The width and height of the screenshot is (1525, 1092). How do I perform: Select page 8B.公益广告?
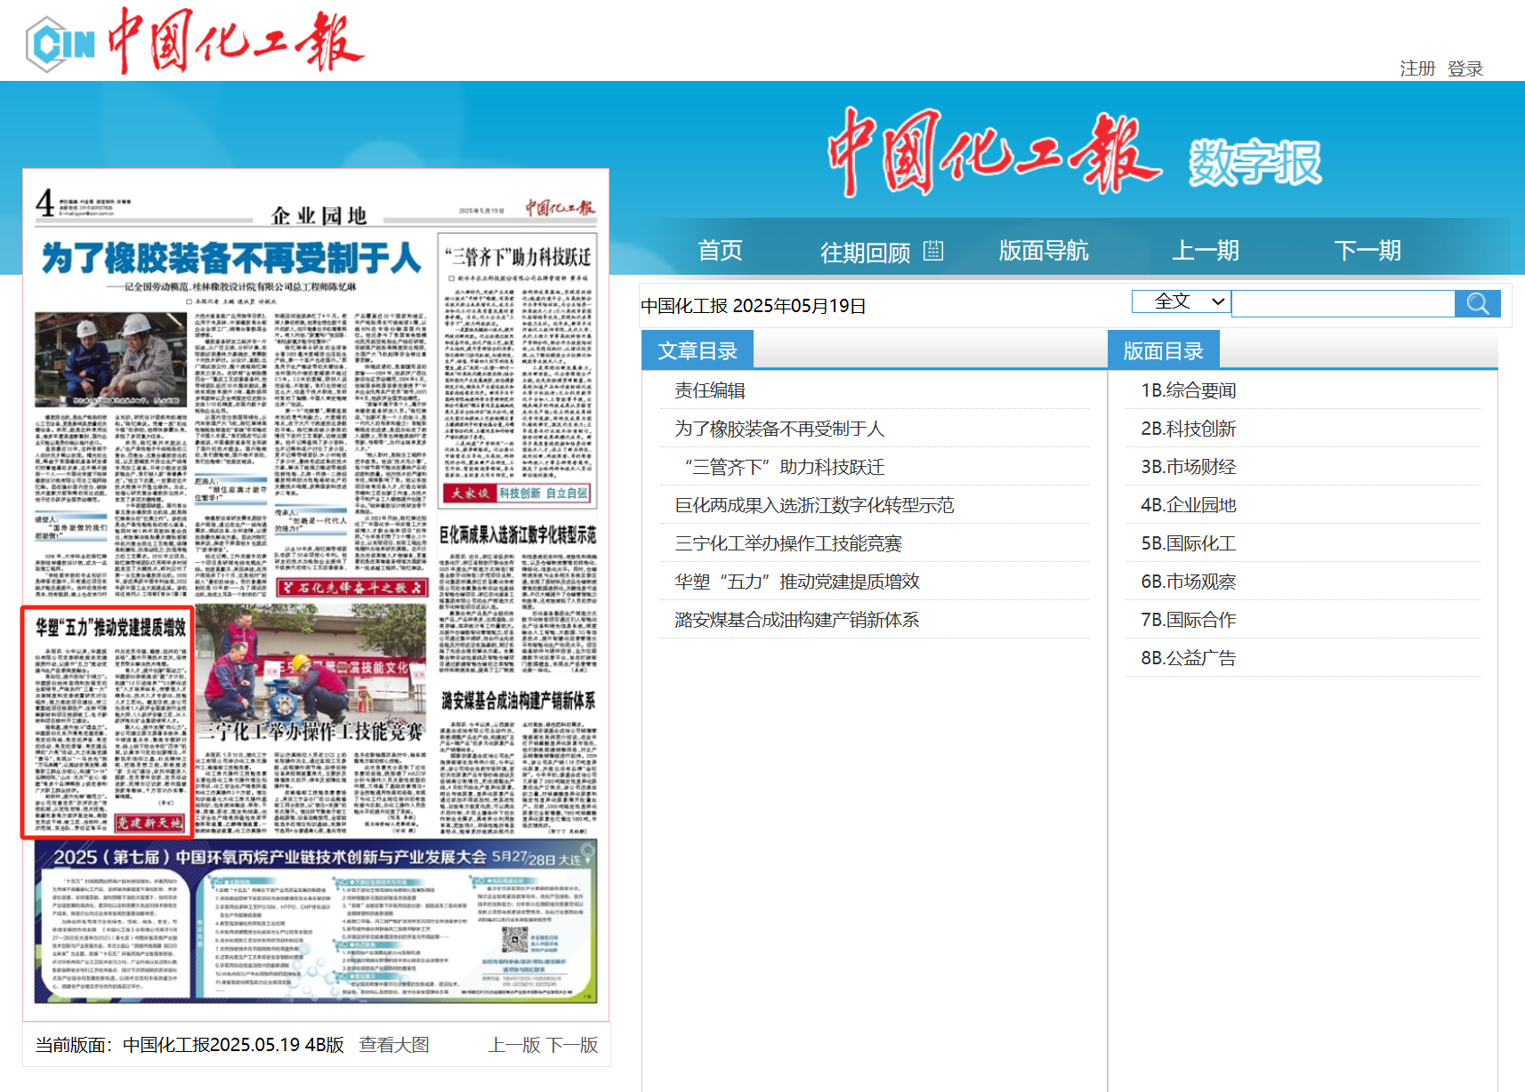(x=1188, y=658)
